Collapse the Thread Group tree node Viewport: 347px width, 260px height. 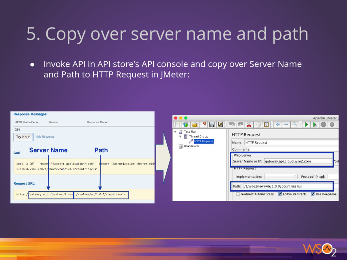pos(180,137)
